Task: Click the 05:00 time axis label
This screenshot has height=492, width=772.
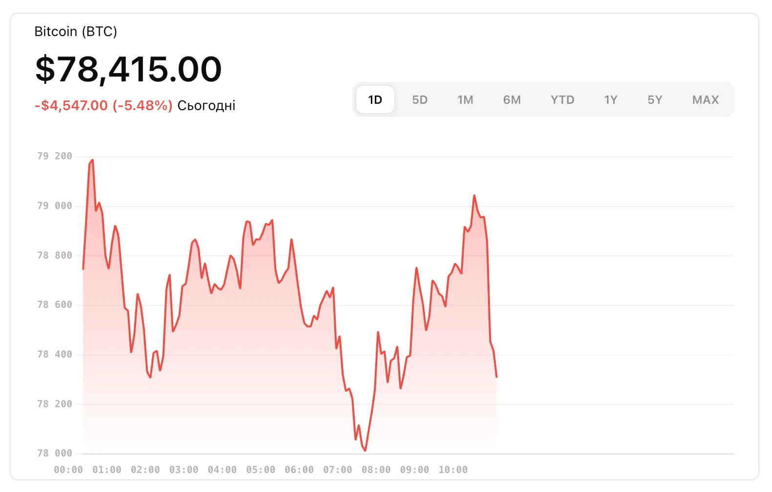Action: click(x=261, y=470)
